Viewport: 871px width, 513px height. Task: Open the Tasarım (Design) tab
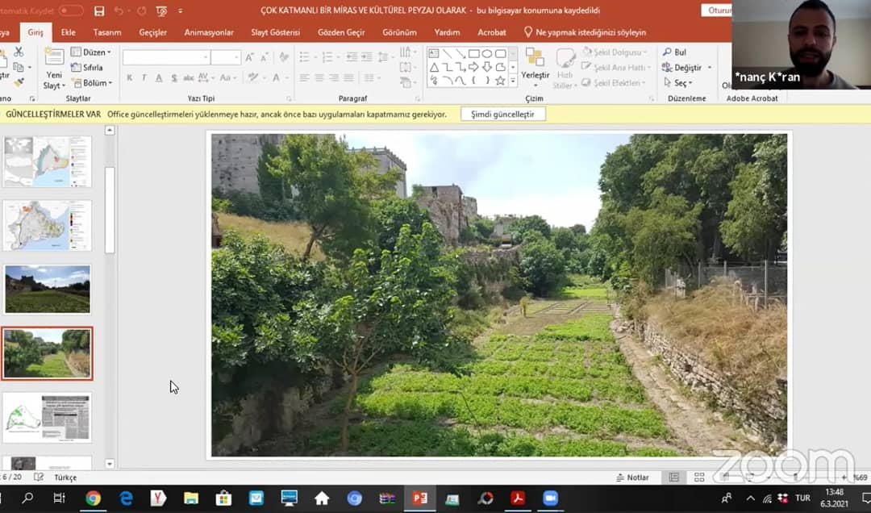coord(107,32)
